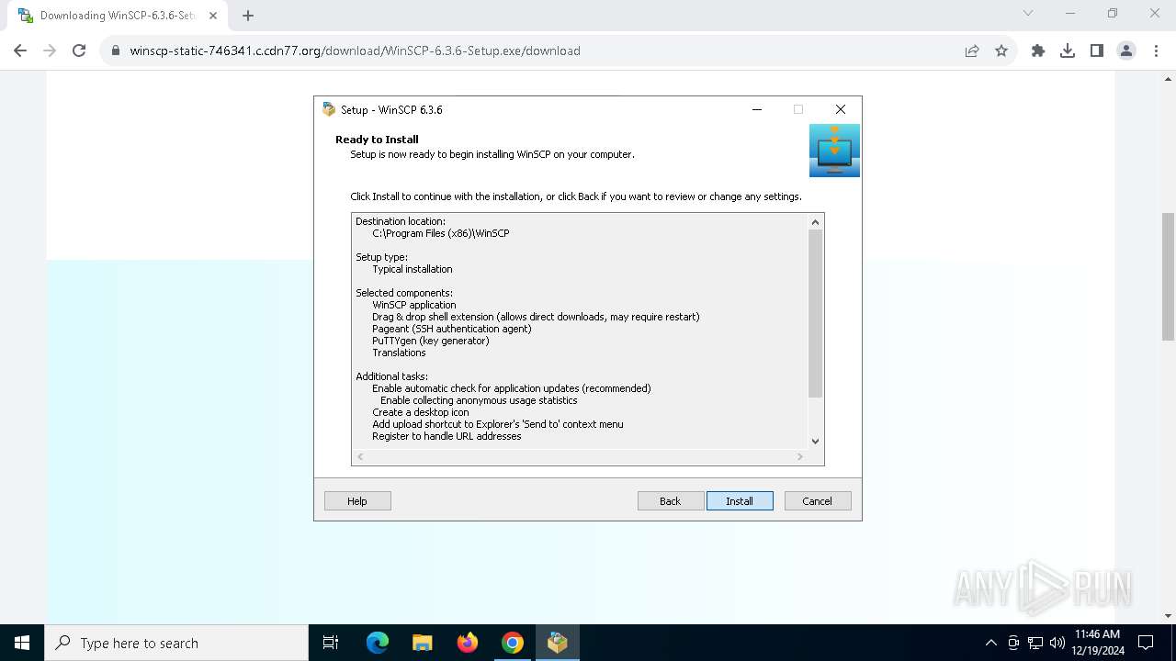1176x661 pixels.
Task: Click 'Register to handle URL addresses' line
Action: click(447, 436)
